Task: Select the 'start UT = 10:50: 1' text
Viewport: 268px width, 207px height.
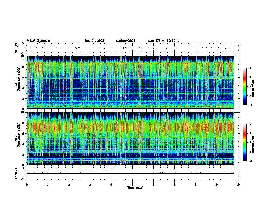Action: 163,41
